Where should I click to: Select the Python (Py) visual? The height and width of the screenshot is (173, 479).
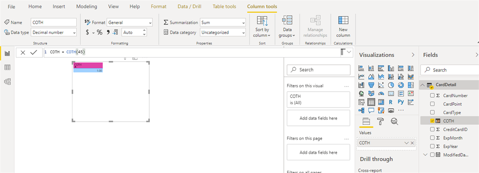click(400, 102)
